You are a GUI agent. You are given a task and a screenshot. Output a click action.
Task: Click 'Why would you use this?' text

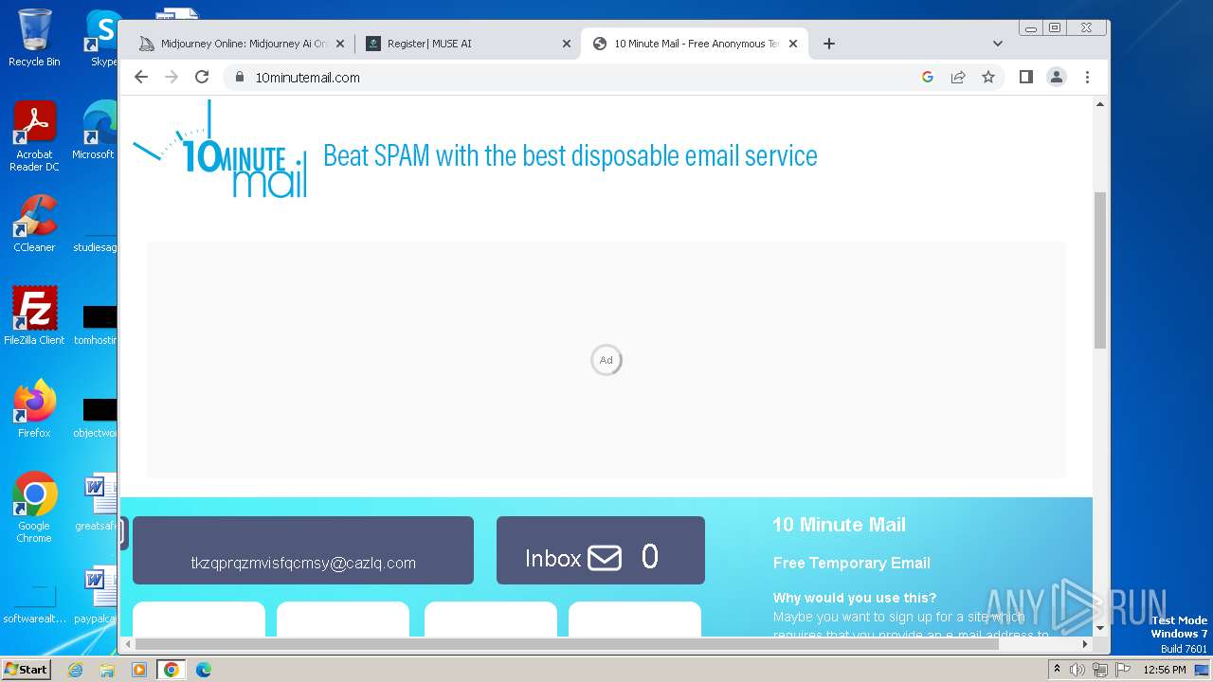855,598
